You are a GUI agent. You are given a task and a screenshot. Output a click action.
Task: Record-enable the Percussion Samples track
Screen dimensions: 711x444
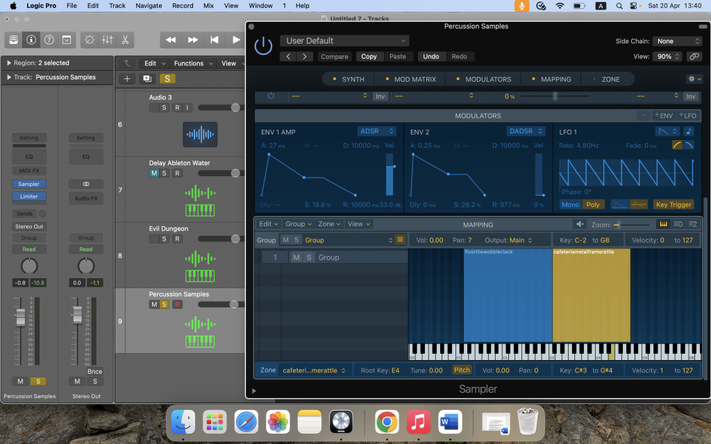click(x=177, y=305)
